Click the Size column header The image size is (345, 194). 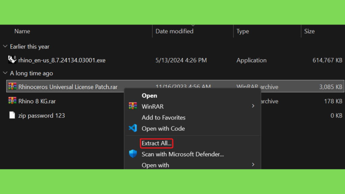point(309,31)
